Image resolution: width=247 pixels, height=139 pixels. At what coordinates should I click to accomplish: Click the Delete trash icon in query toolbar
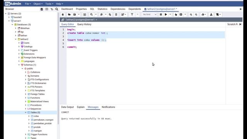tap(116, 15)
